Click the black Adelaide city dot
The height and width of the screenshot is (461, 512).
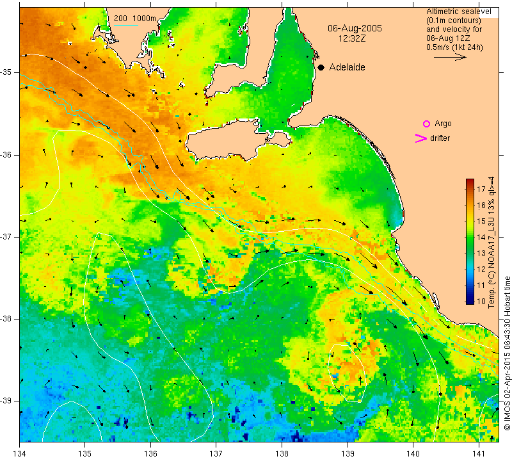pyautogui.click(x=321, y=67)
